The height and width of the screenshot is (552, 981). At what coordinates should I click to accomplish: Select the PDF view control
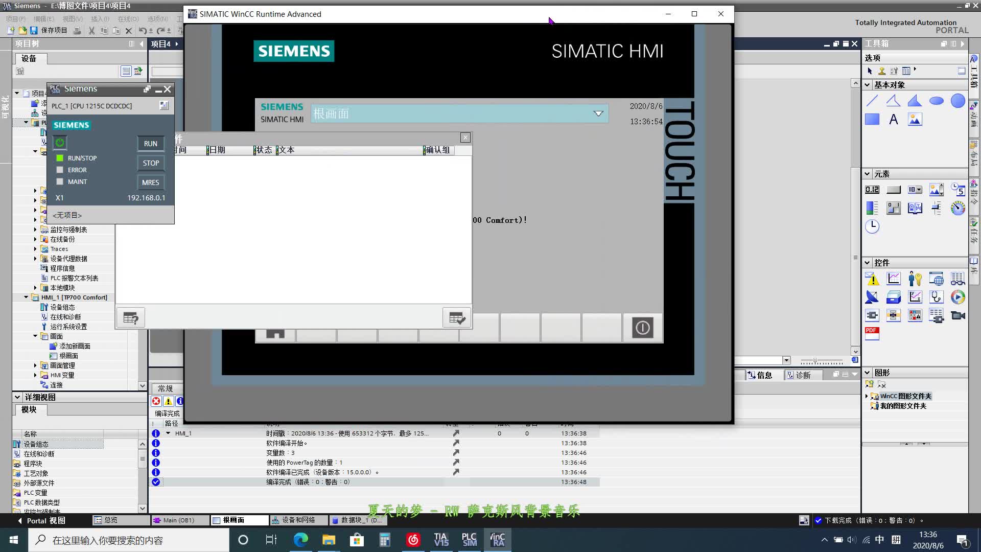coord(872,333)
